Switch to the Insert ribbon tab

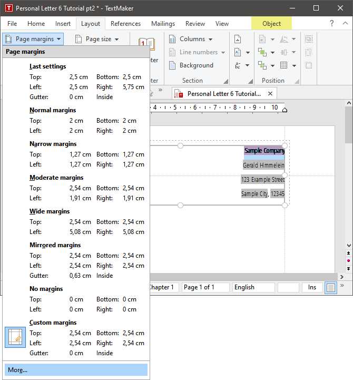click(x=63, y=24)
